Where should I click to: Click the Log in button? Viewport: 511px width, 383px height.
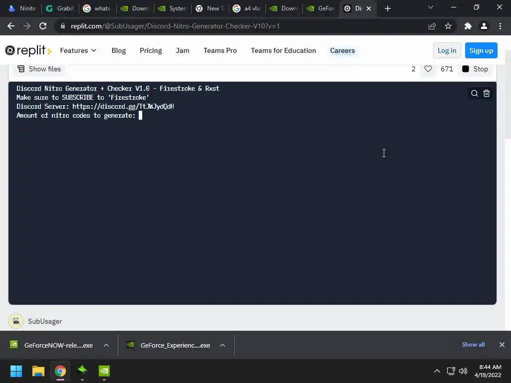point(447,50)
